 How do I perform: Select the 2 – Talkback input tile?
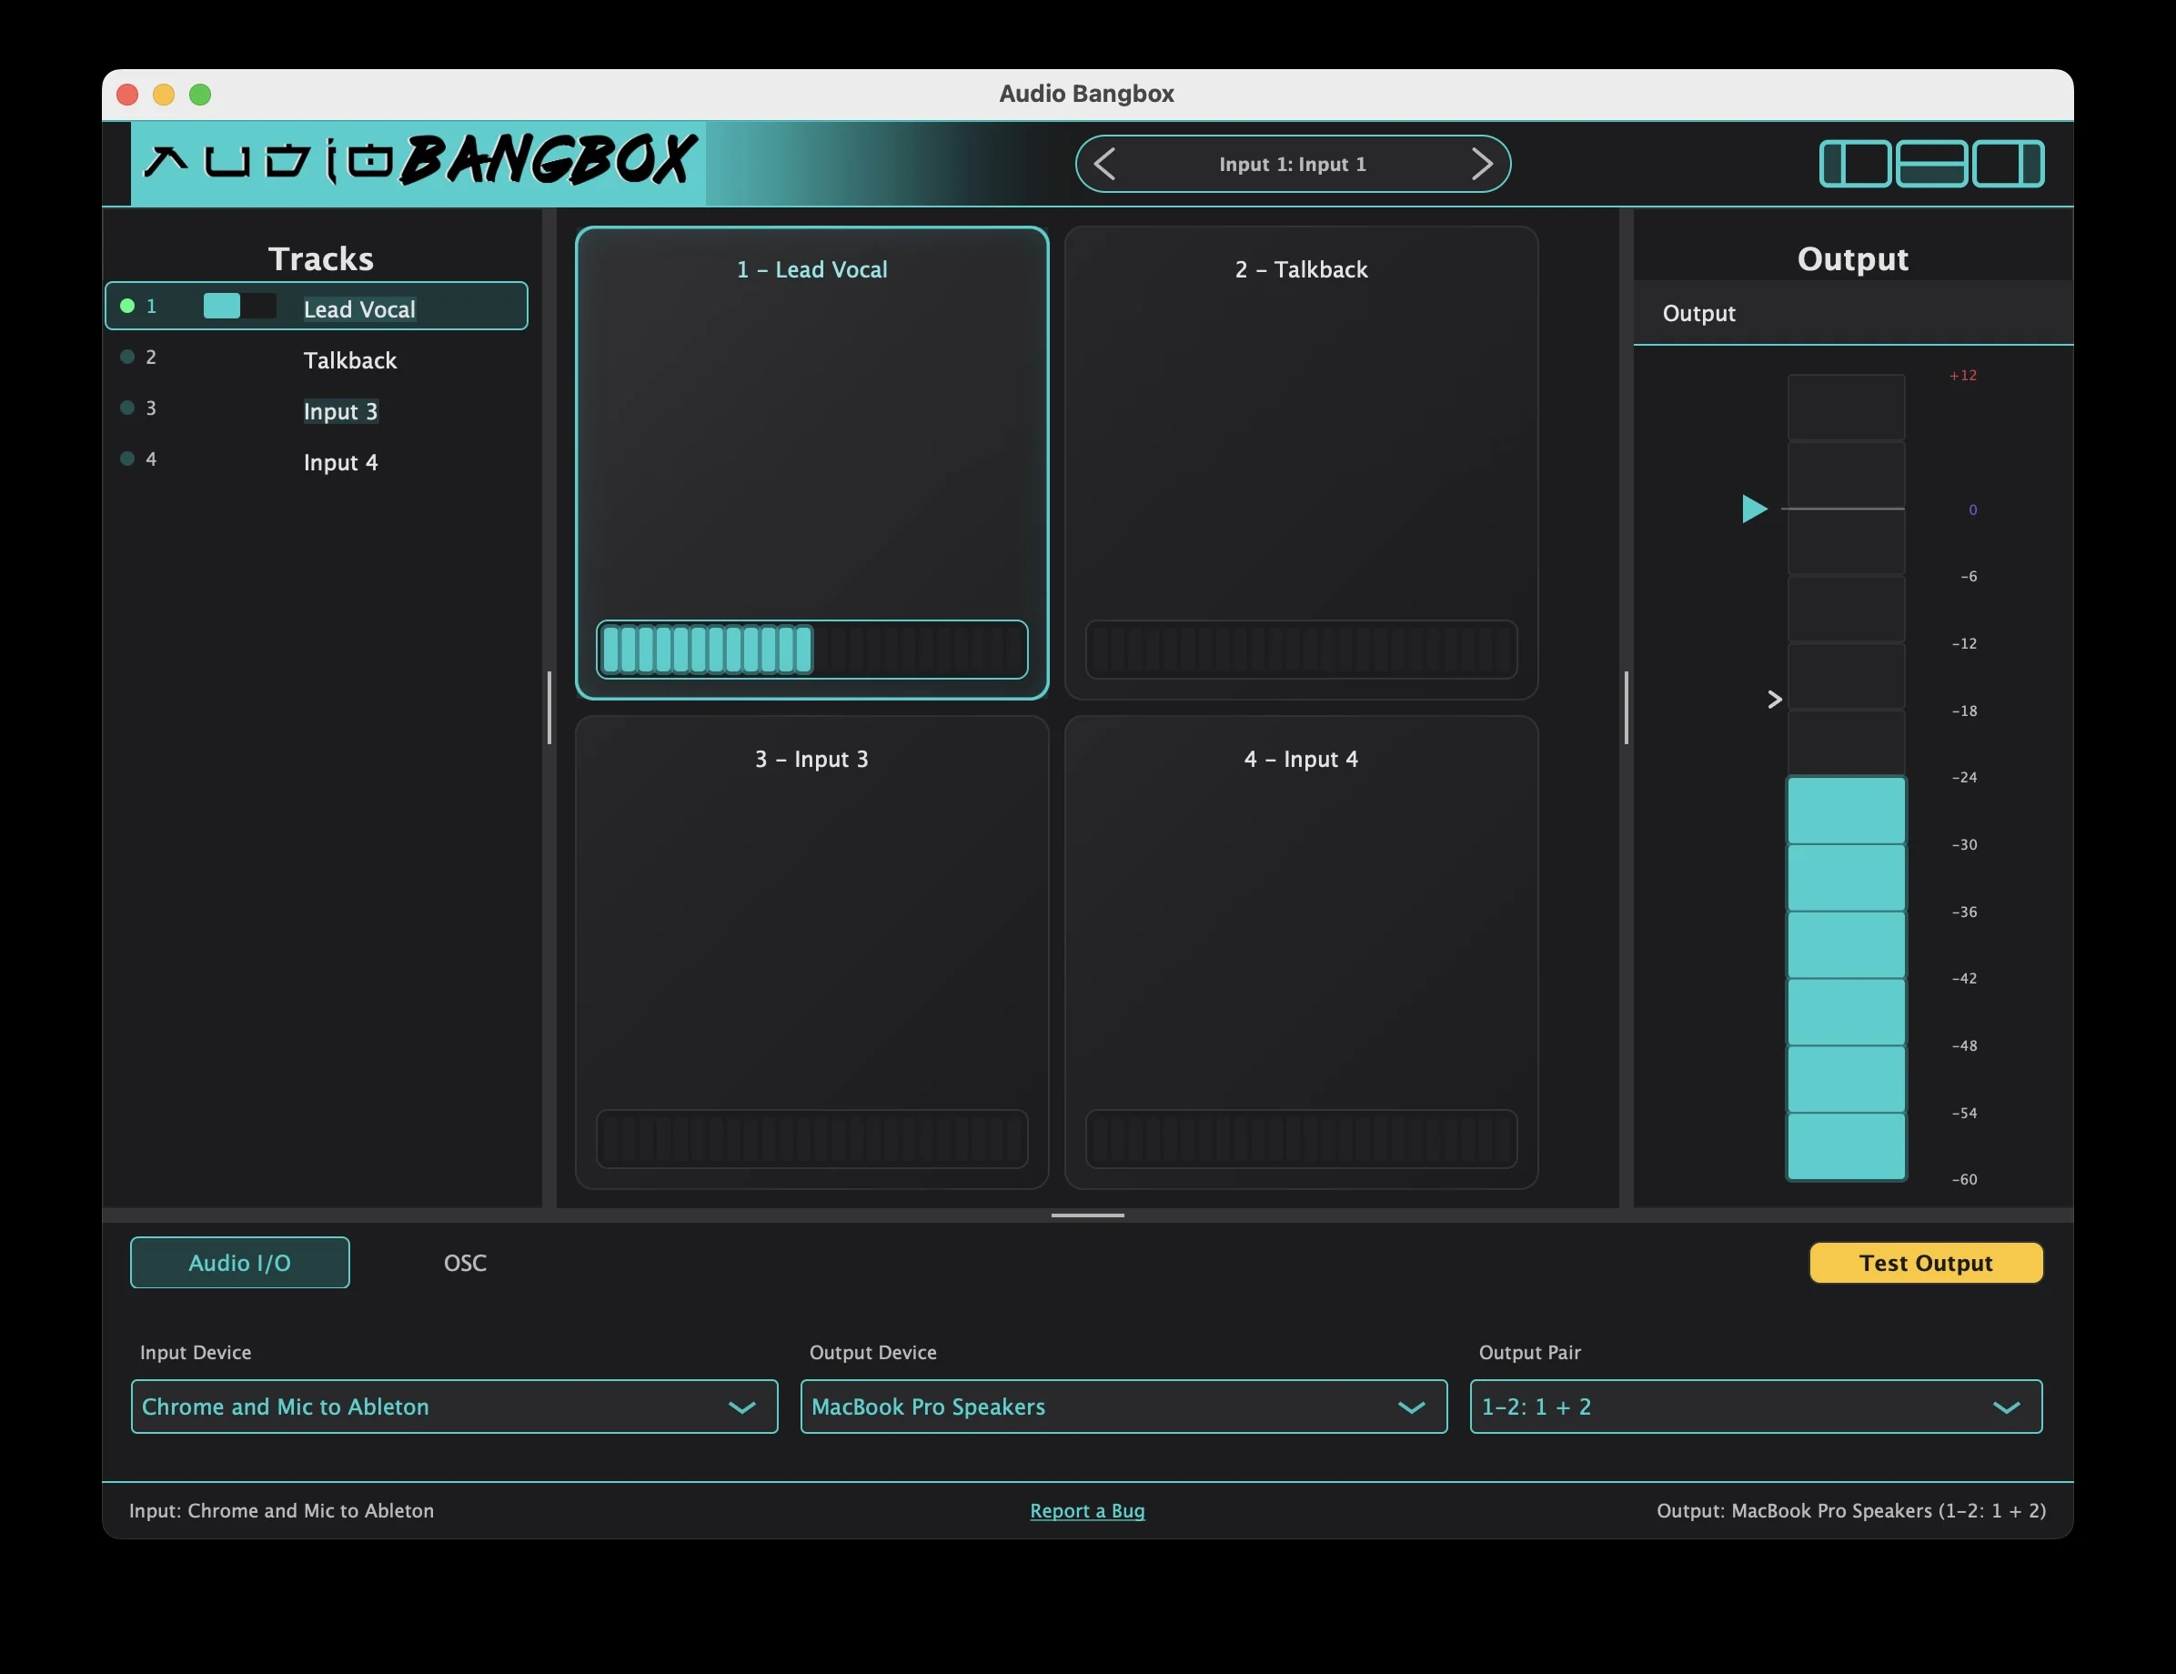(x=1300, y=463)
